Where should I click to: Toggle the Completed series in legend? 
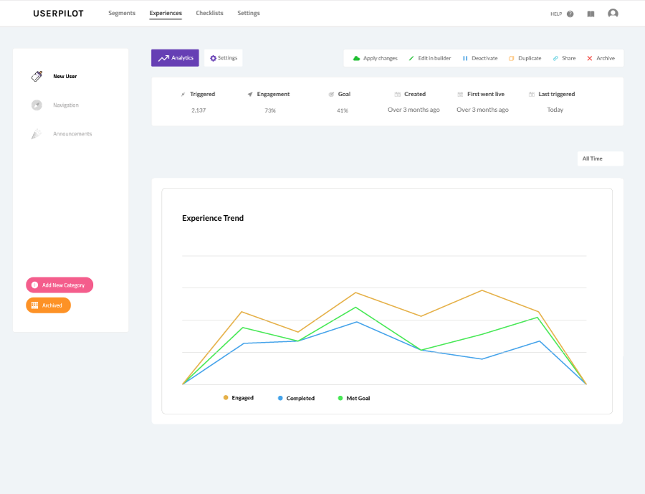click(296, 398)
